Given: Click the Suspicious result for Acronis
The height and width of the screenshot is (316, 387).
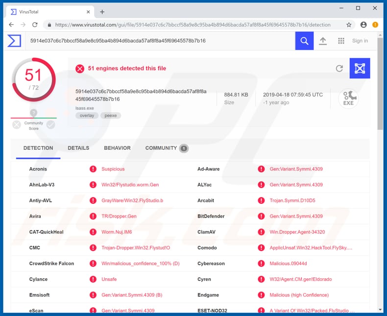Looking at the screenshot, I should [x=113, y=169].
